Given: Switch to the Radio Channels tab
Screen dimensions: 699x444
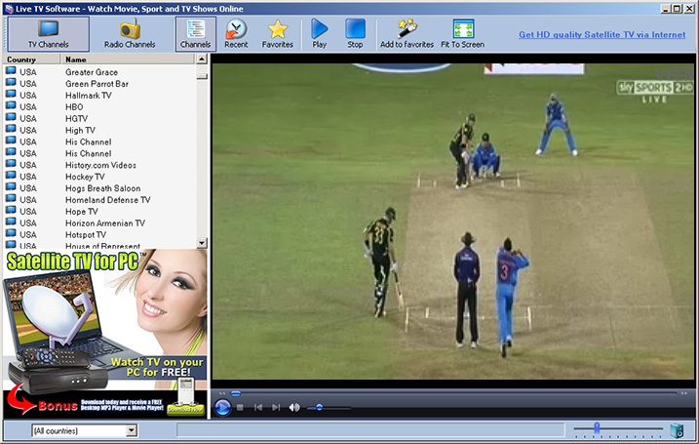Looking at the screenshot, I should 130,34.
